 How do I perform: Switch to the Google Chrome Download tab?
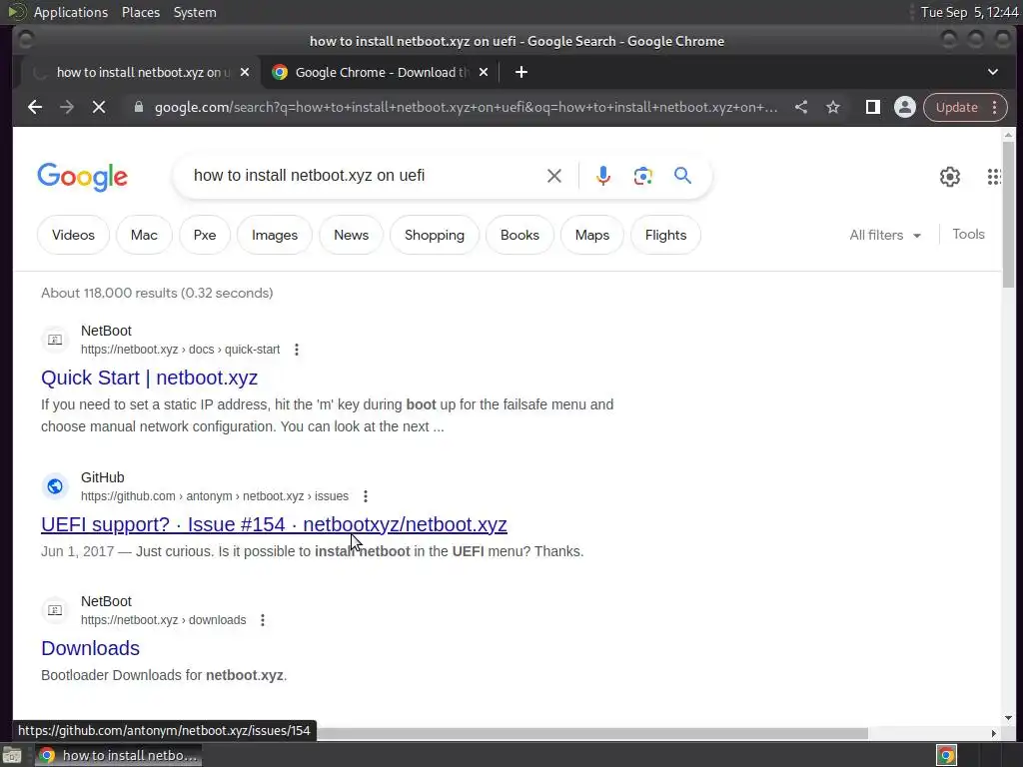pos(381,72)
